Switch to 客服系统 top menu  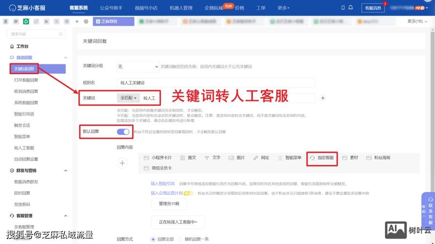coord(78,8)
